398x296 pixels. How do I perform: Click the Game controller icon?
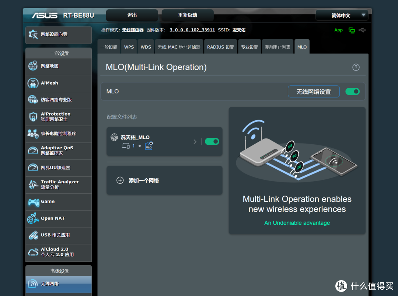[x=34, y=202]
